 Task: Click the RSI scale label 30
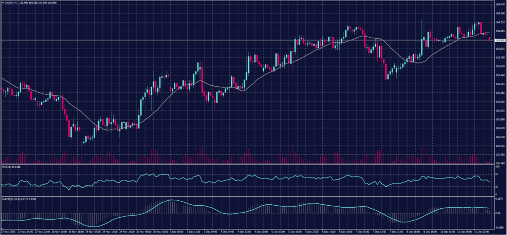[497, 187]
